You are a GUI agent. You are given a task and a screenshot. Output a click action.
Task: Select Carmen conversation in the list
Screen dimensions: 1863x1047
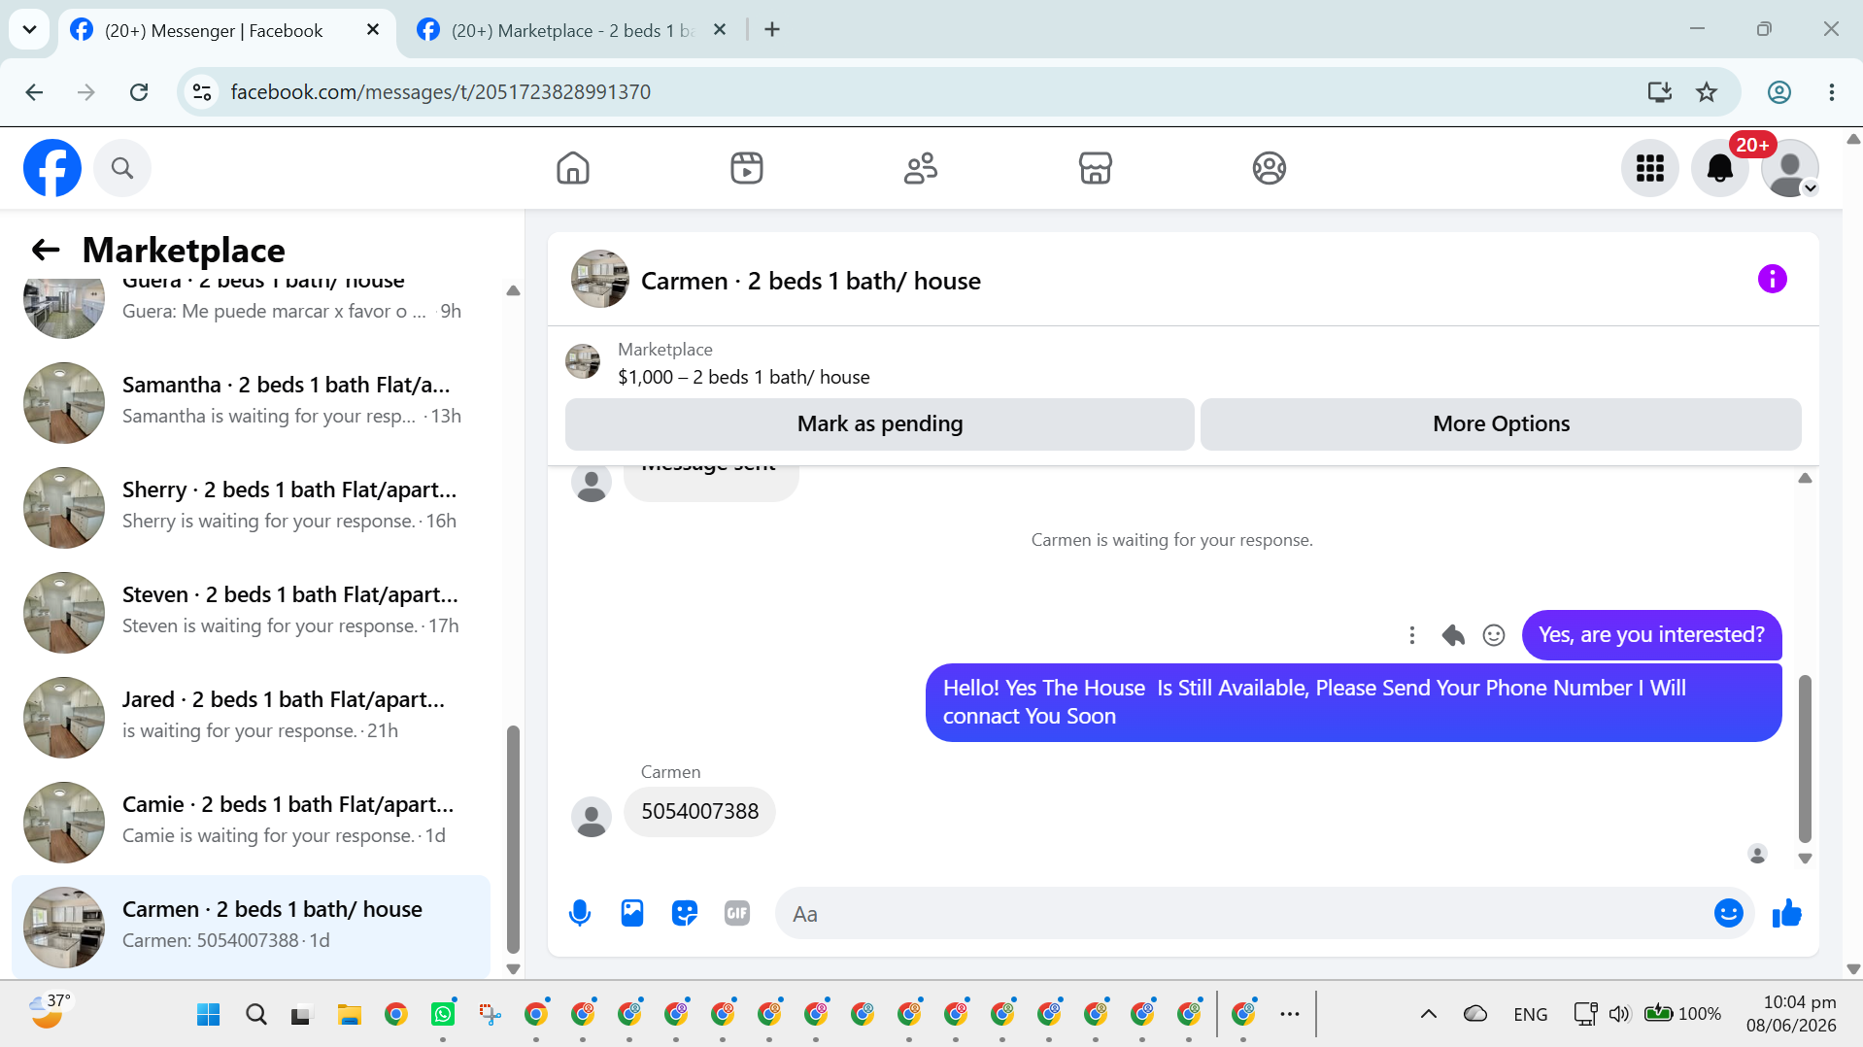click(x=251, y=928)
